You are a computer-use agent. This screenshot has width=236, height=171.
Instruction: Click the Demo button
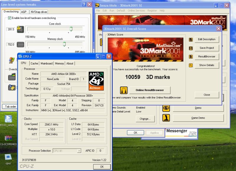pos(198,108)
